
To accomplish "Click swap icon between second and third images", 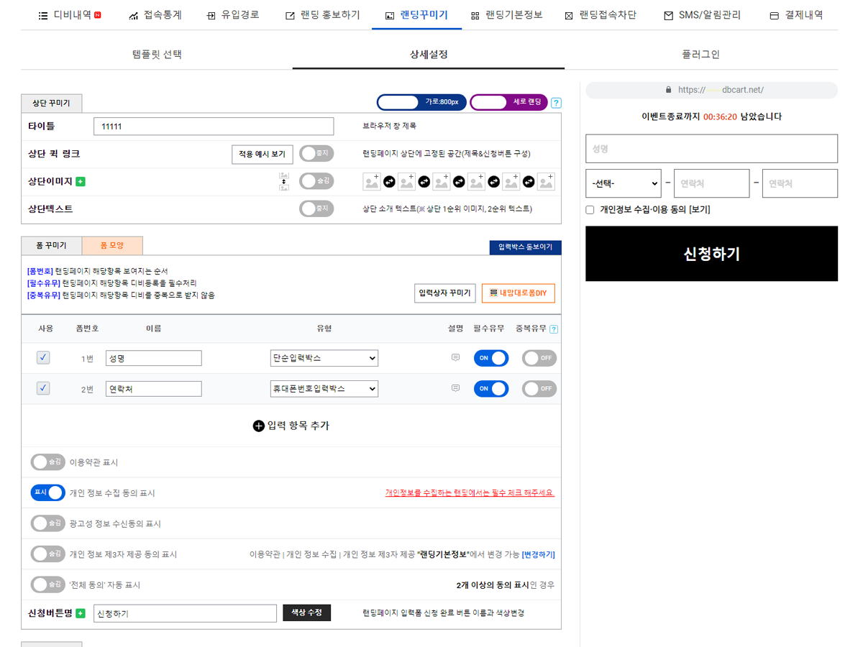I will tap(424, 182).
